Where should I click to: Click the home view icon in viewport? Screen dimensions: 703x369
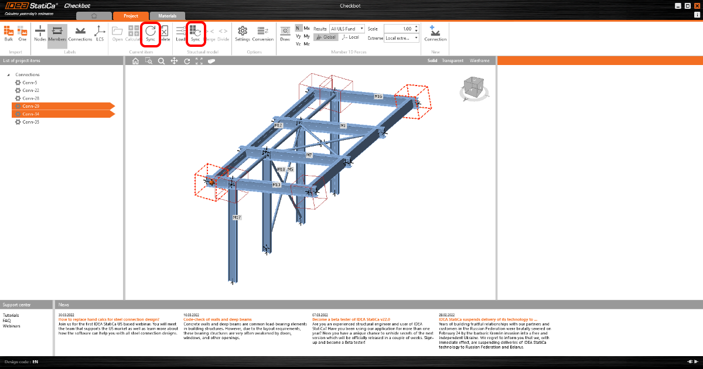coord(135,61)
